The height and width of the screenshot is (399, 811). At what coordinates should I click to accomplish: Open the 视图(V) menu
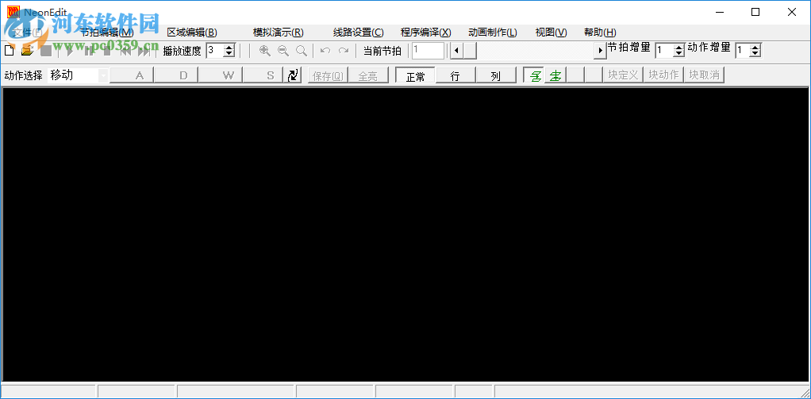(551, 33)
